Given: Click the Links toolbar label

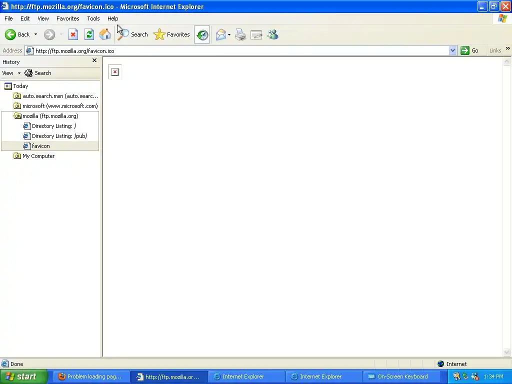Looking at the screenshot, I should pyautogui.click(x=495, y=50).
